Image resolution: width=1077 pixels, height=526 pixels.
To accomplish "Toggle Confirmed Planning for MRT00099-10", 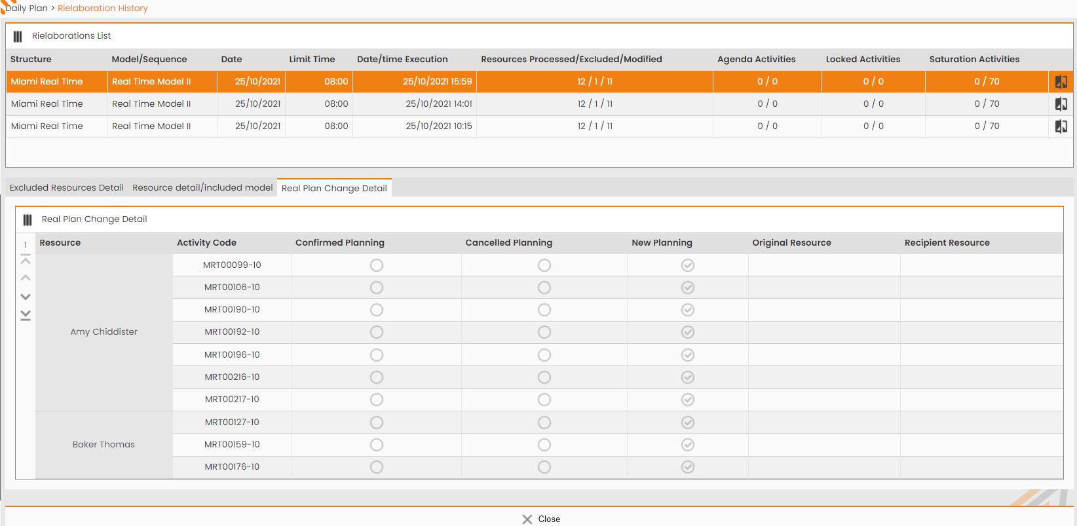I will [x=377, y=265].
